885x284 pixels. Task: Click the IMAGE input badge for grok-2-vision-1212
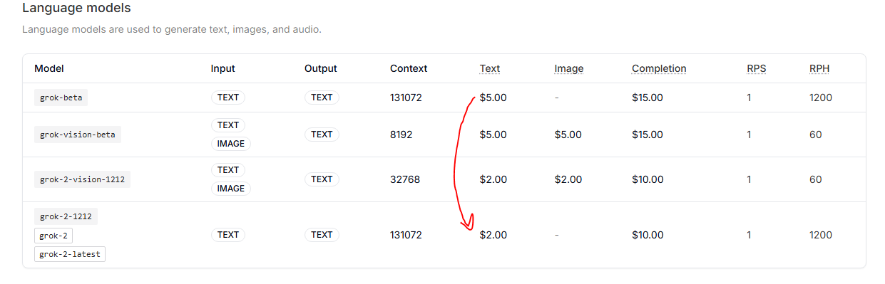pyautogui.click(x=231, y=189)
